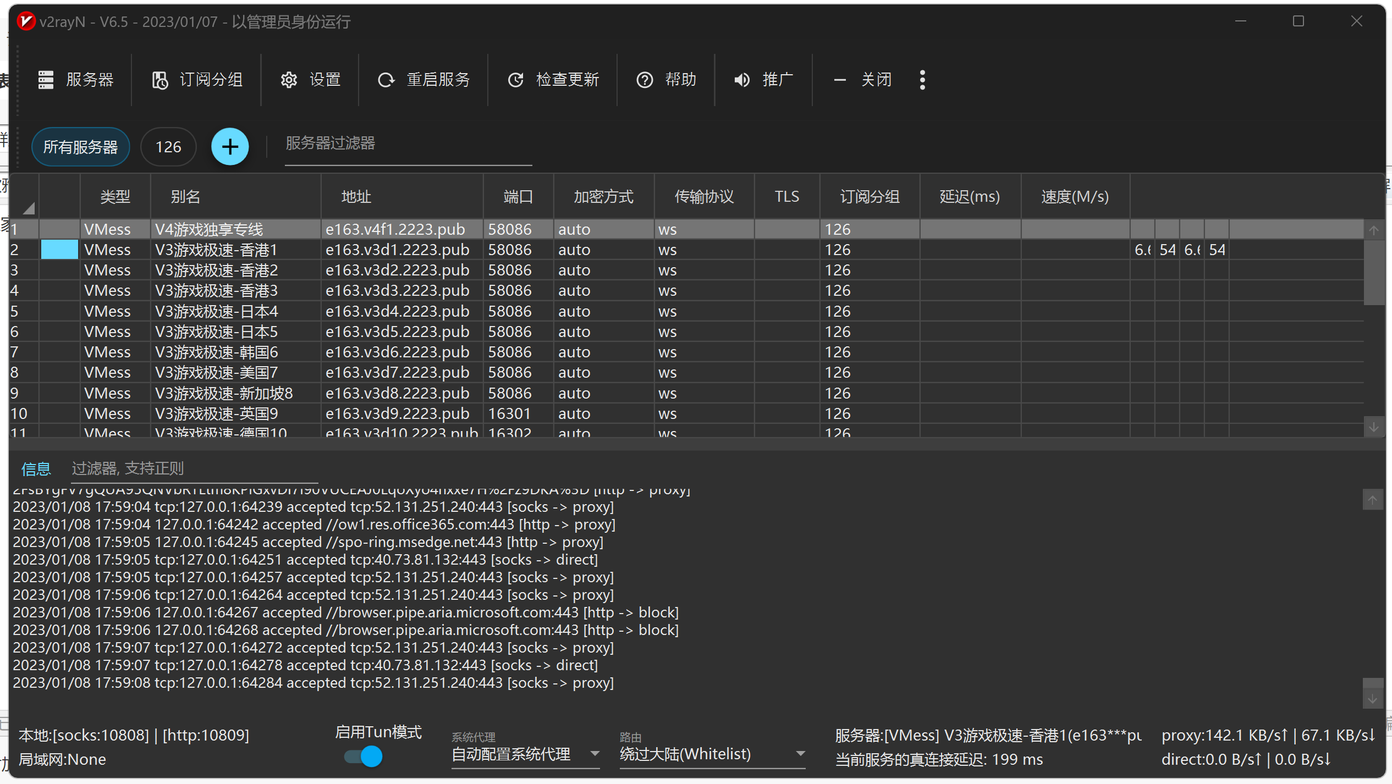1392x784 pixels.
Task: Select the 所有服务器 group tab
Action: pos(80,147)
